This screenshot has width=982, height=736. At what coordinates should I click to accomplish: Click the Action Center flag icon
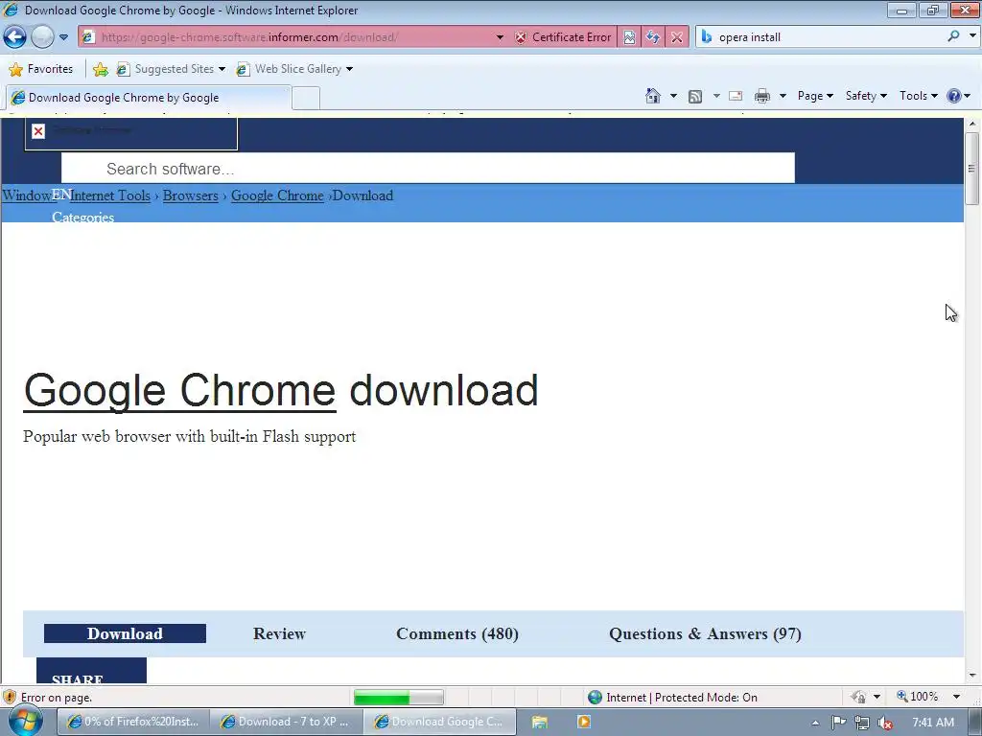click(x=838, y=723)
